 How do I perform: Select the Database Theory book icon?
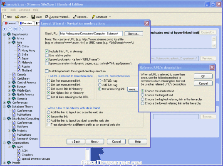point(9,106)
